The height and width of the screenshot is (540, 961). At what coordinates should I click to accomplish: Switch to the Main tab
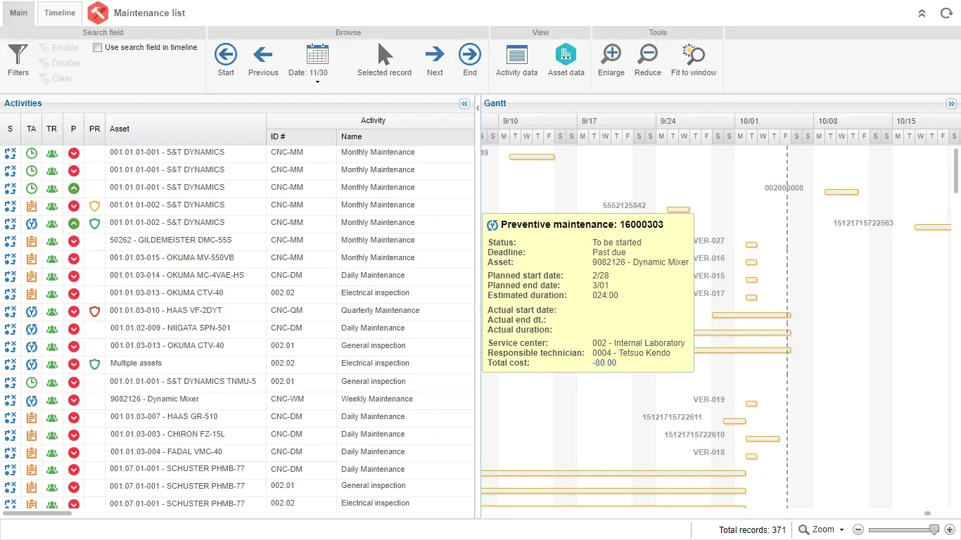pos(18,13)
